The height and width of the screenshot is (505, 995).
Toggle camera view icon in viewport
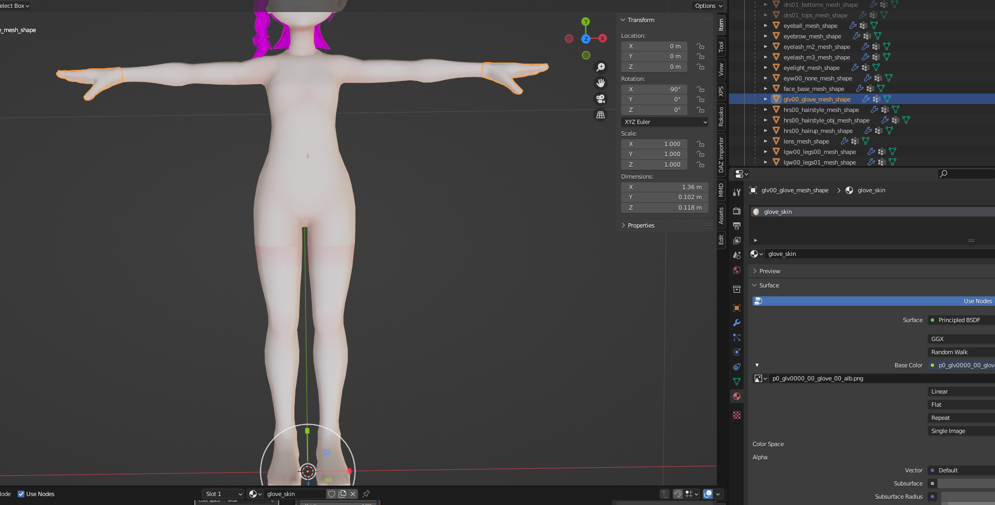[x=601, y=99]
